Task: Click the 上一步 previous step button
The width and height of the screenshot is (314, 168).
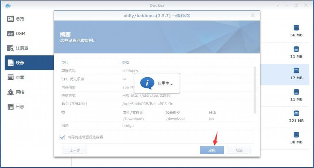Action: tap(75, 150)
